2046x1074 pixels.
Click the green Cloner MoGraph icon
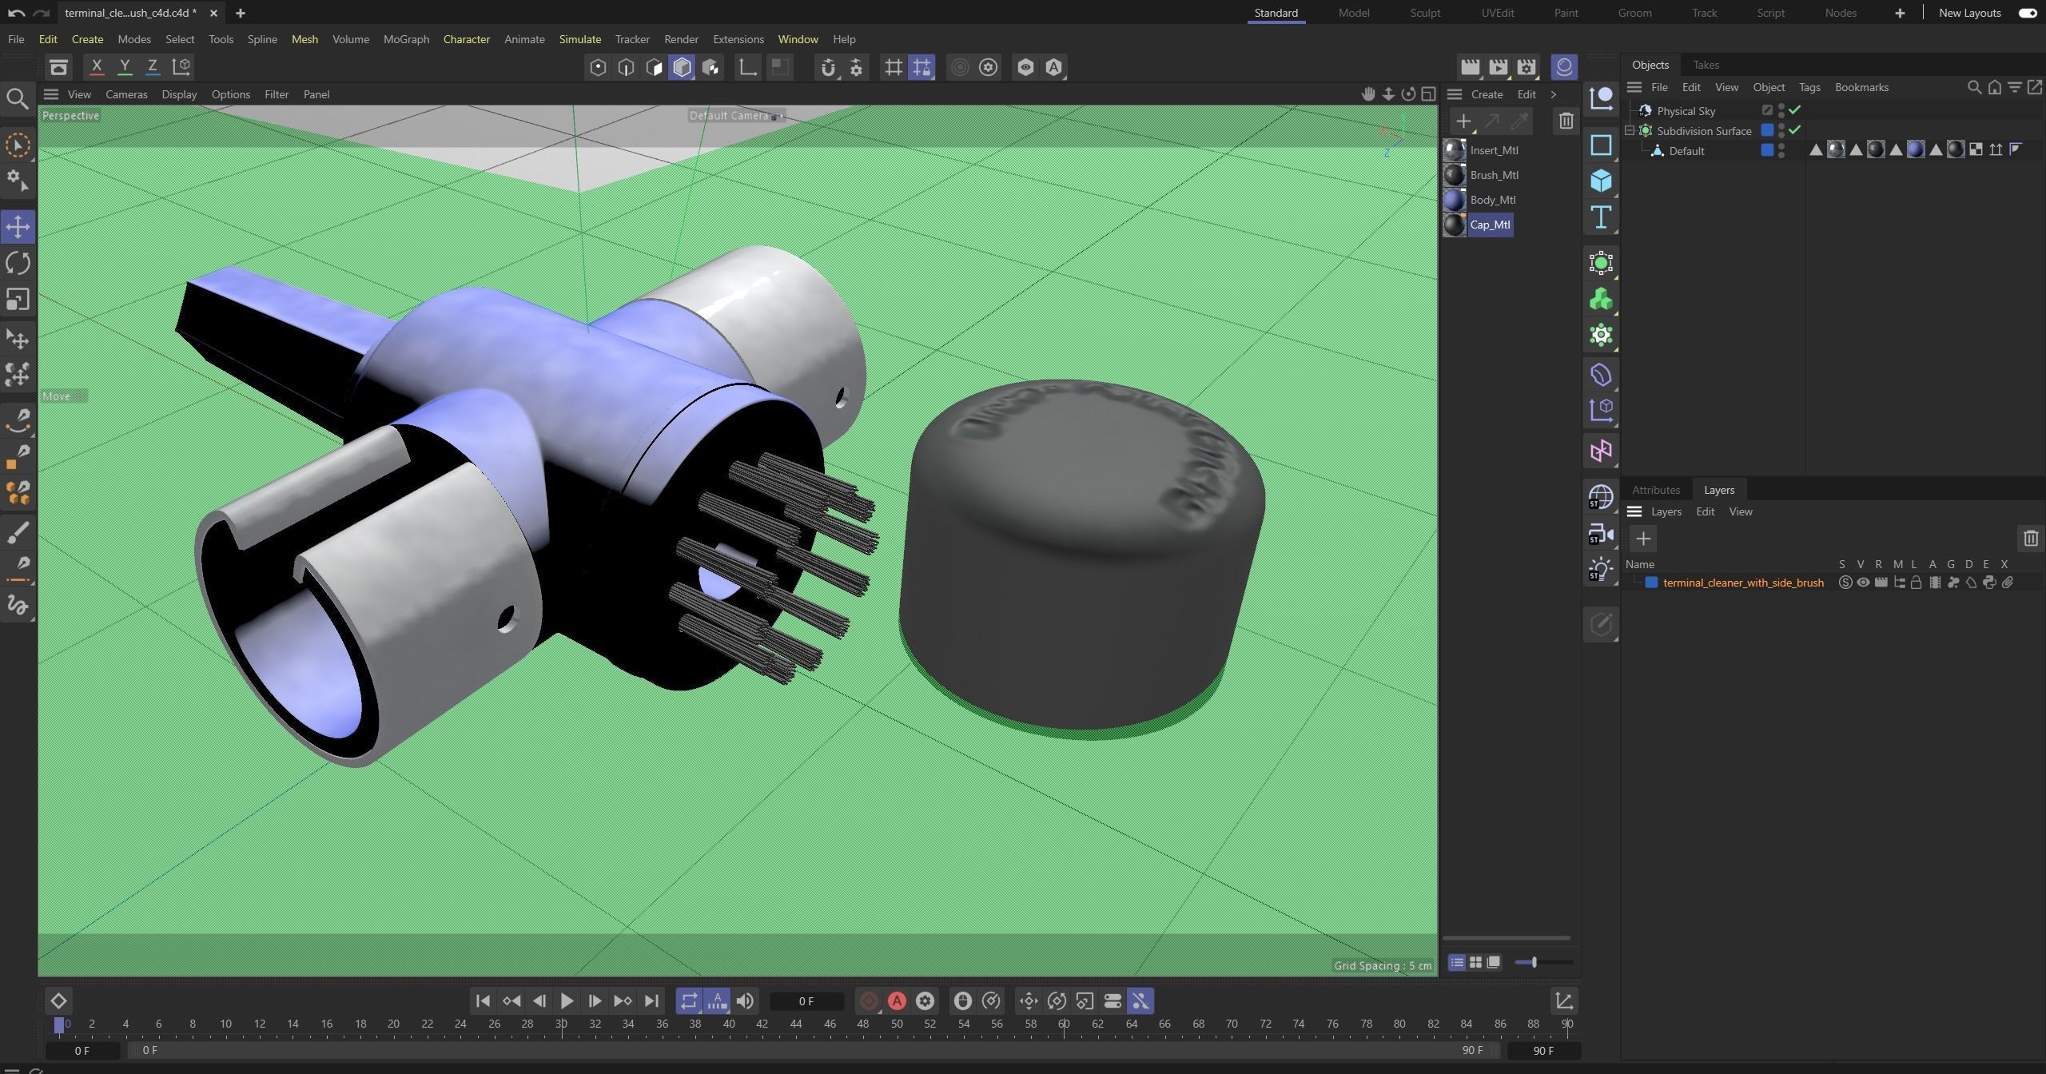click(1601, 300)
